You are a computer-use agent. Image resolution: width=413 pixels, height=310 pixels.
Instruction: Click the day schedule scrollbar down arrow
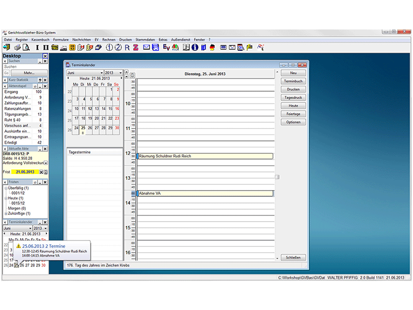(277, 257)
